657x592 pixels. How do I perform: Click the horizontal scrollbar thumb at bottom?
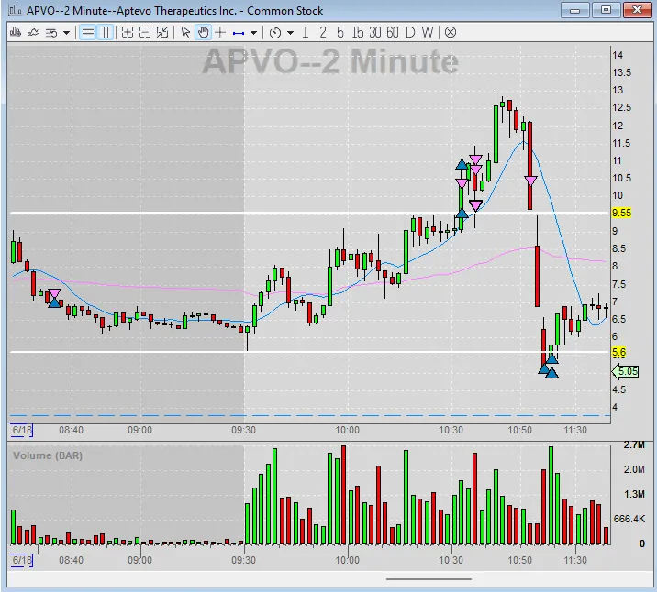(x=429, y=579)
